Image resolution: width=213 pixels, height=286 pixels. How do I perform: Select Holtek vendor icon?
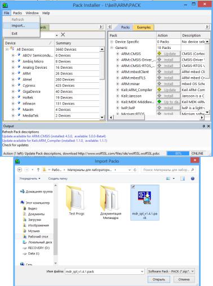pos(19,97)
